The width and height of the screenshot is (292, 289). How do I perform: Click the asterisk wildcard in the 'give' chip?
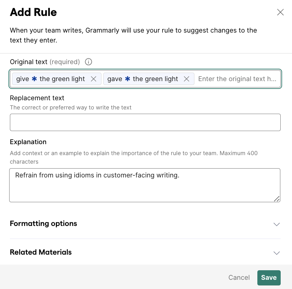coord(34,79)
